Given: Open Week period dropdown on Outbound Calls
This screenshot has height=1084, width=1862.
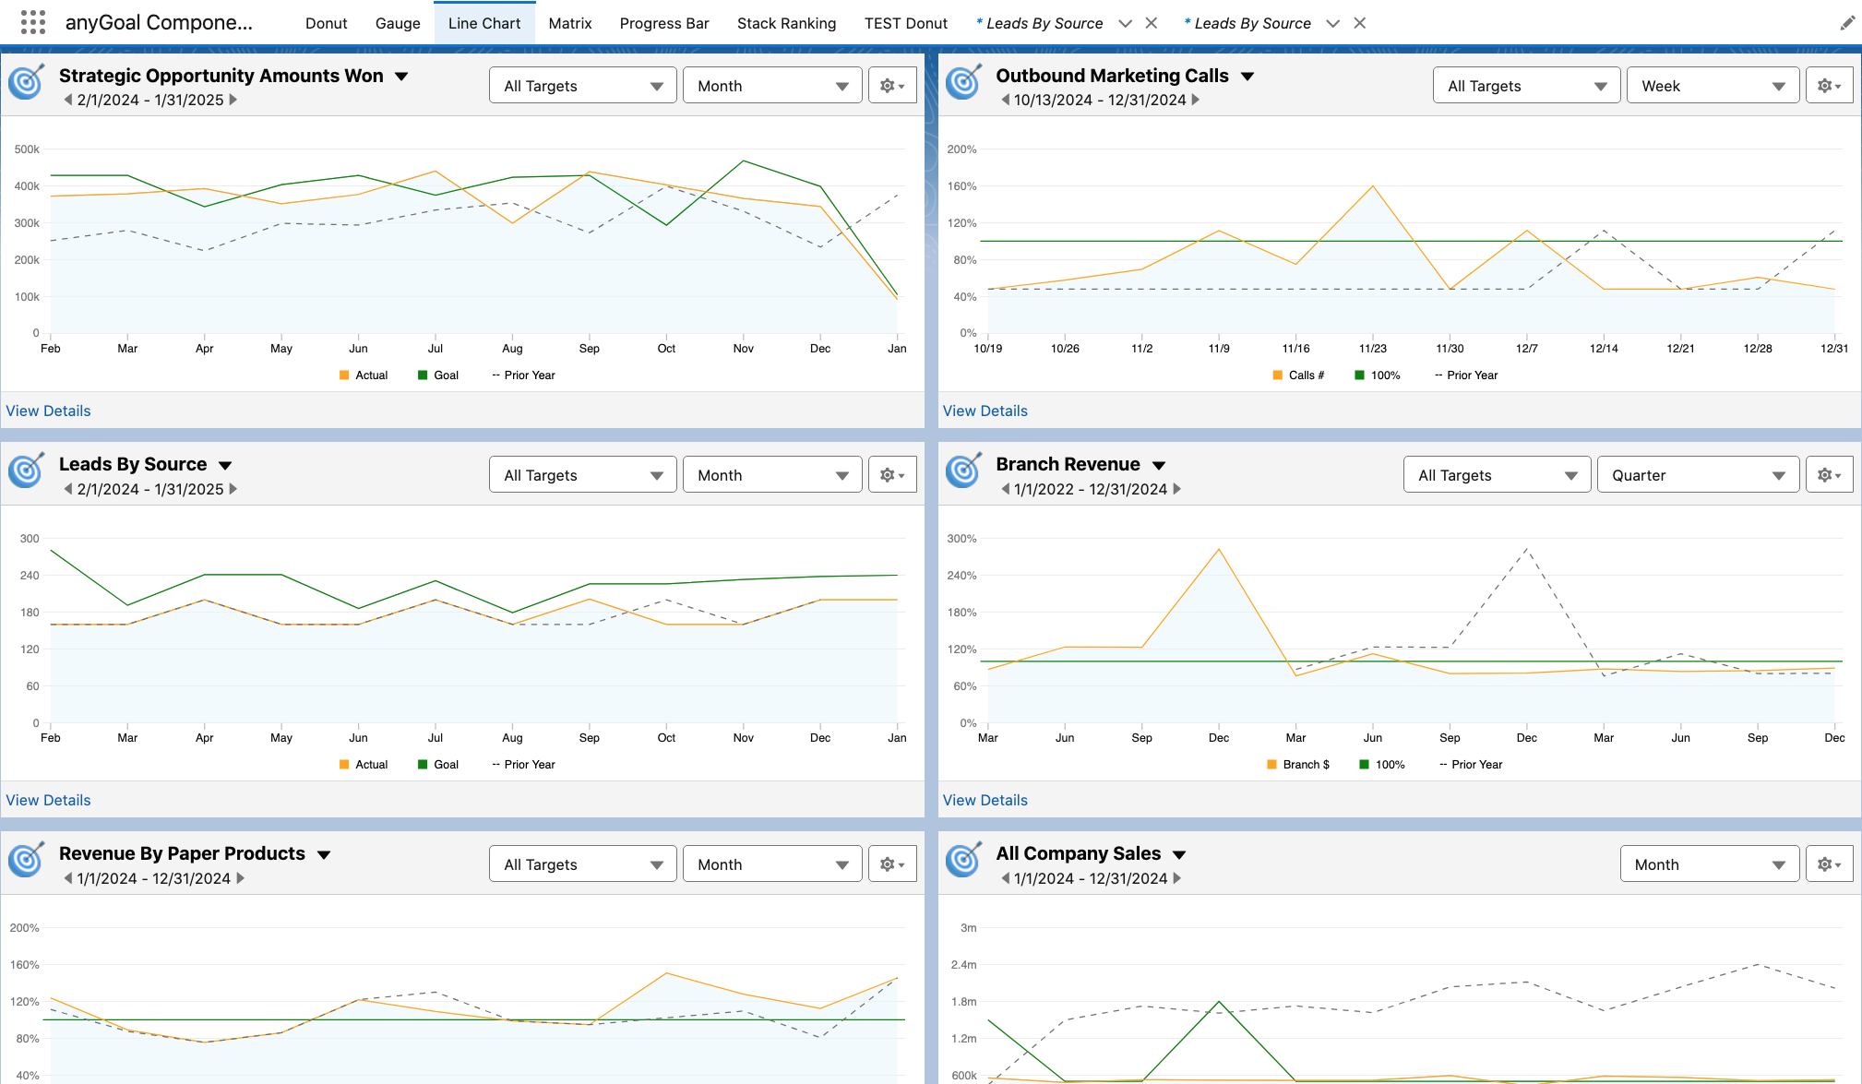Looking at the screenshot, I should click(x=1712, y=86).
